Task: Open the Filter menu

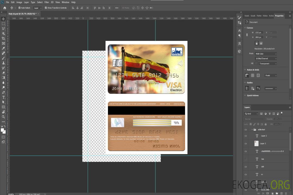Action: (x=47, y=2)
